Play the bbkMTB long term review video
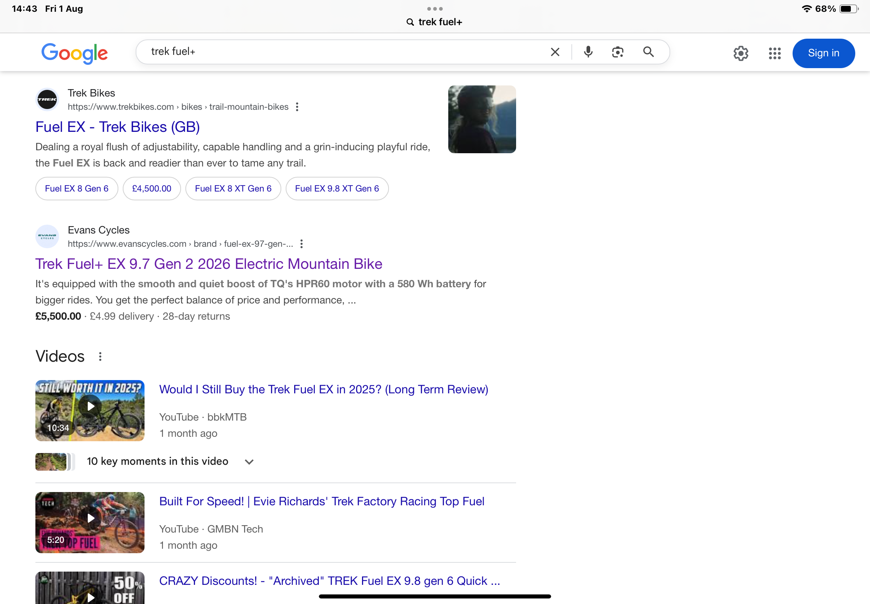The width and height of the screenshot is (870, 604). coord(90,410)
